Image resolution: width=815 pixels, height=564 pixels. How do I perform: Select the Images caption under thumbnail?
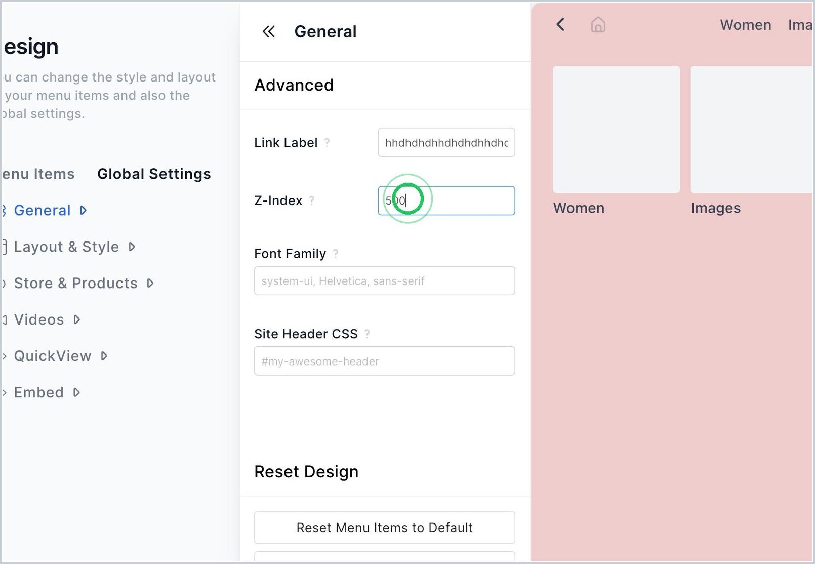[x=716, y=208]
